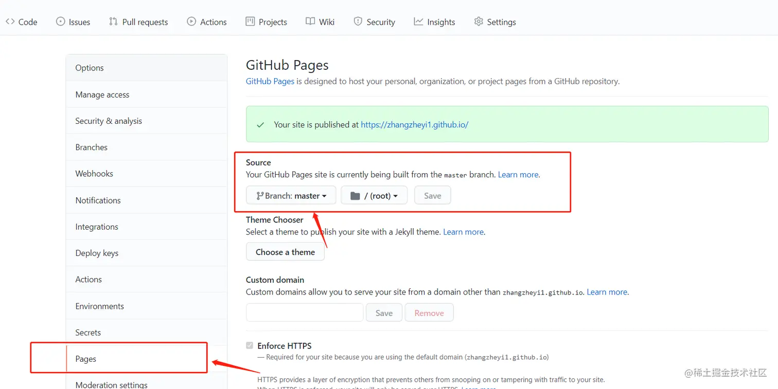Click Save next to custom domain field
778x389 pixels.
384,312
